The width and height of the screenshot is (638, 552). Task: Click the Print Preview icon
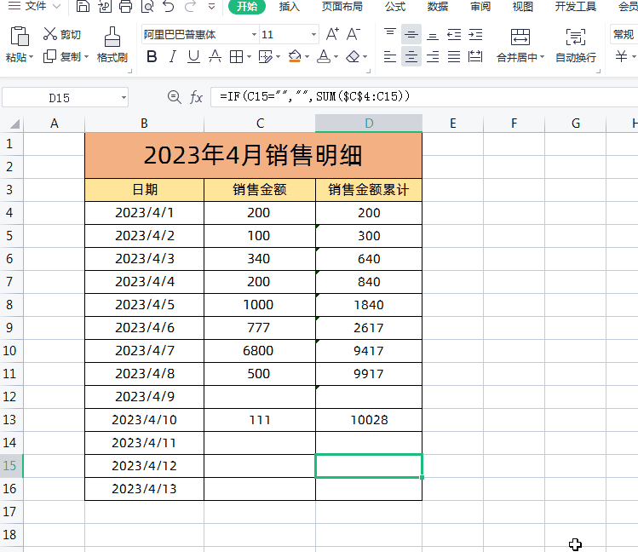tap(147, 6)
